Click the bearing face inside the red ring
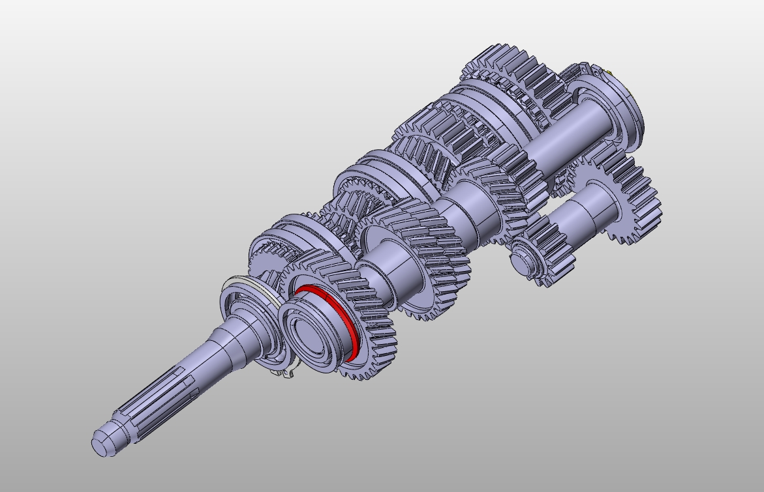The width and height of the screenshot is (764, 492). click(313, 336)
